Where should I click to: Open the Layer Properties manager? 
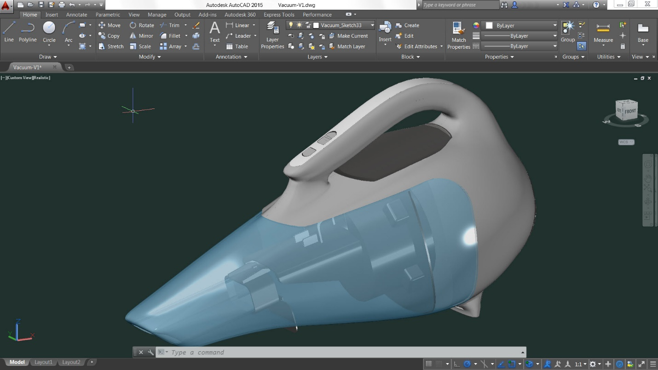tap(272, 34)
